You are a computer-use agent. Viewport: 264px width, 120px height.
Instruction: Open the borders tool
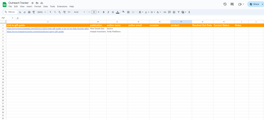(128, 12)
